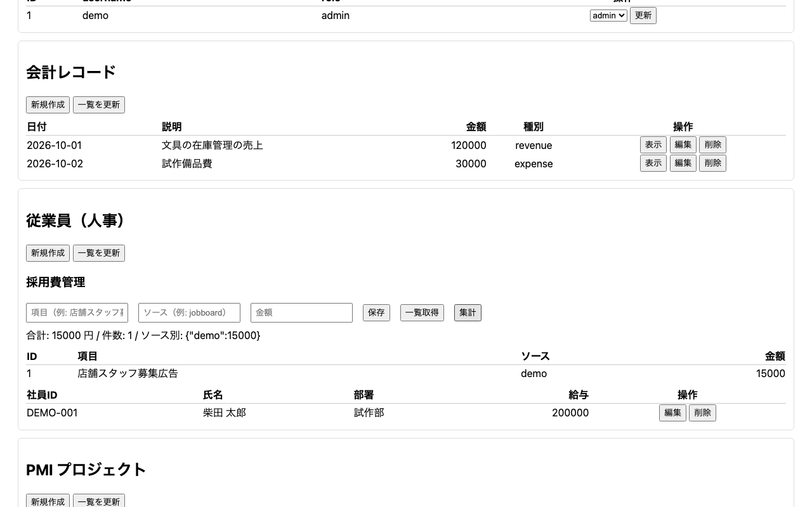Click the expense type cell
This screenshot has height=507, width=812.
[x=534, y=164]
